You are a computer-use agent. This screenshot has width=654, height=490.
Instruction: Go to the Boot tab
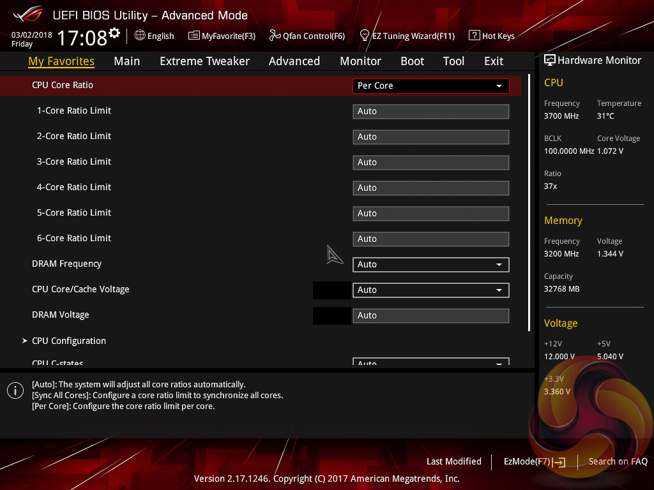412,61
